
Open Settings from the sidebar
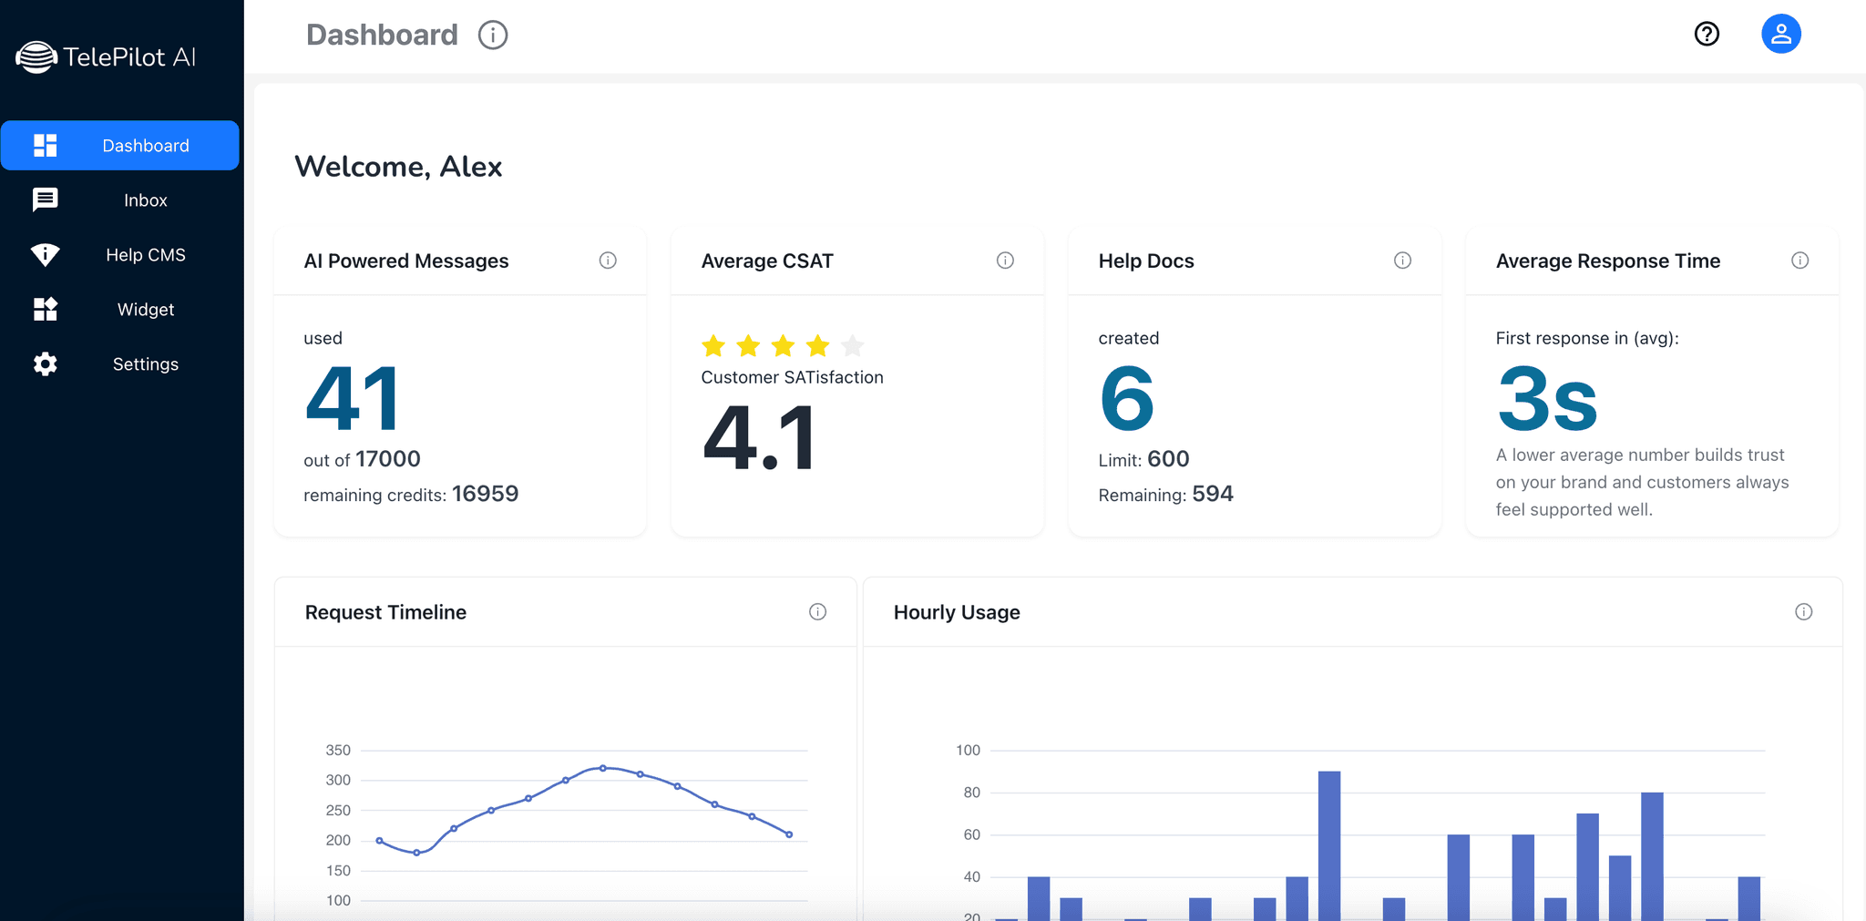[120, 364]
